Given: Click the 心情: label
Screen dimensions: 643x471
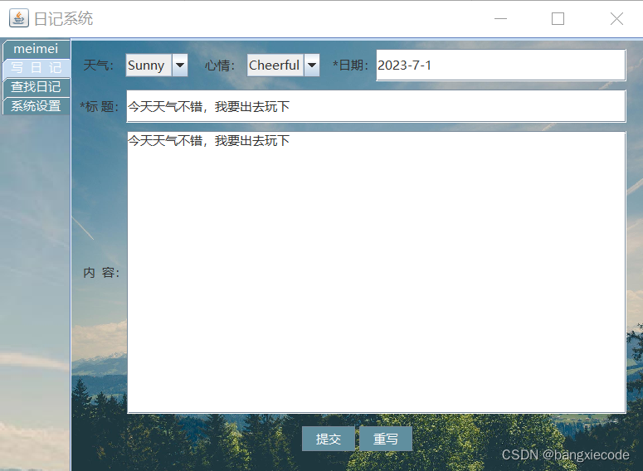Looking at the screenshot, I should 220,66.
